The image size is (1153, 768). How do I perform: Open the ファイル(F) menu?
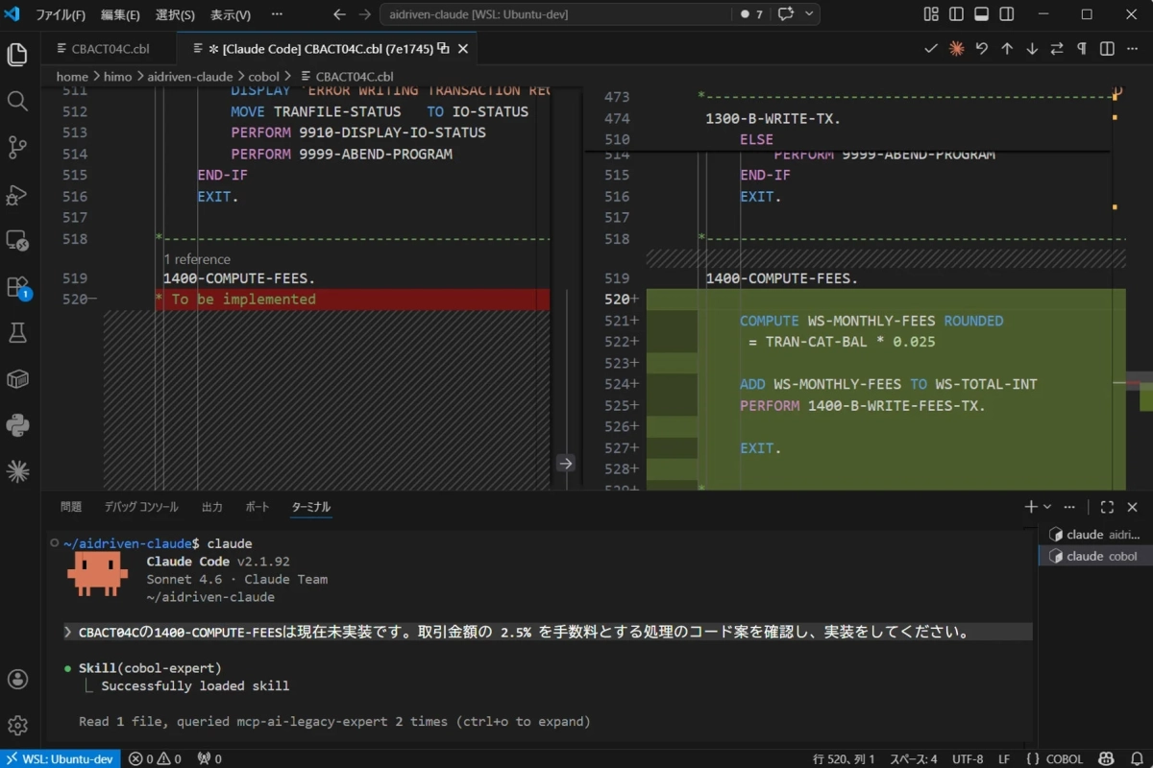coord(61,14)
